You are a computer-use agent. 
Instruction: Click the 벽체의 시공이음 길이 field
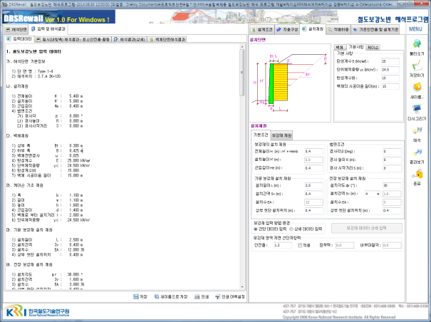click(390, 86)
